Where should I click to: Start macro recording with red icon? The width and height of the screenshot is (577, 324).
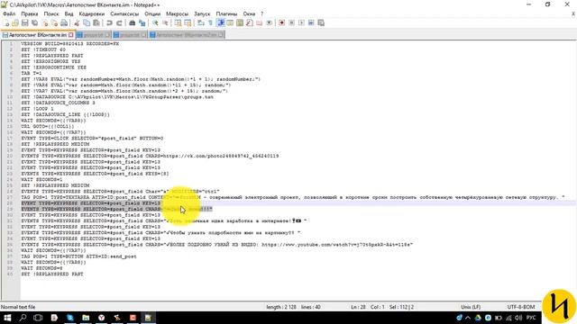click(x=282, y=22)
